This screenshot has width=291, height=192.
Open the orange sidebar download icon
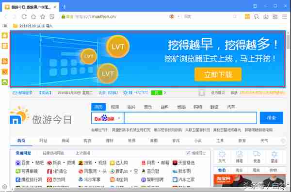[x=5, y=72]
